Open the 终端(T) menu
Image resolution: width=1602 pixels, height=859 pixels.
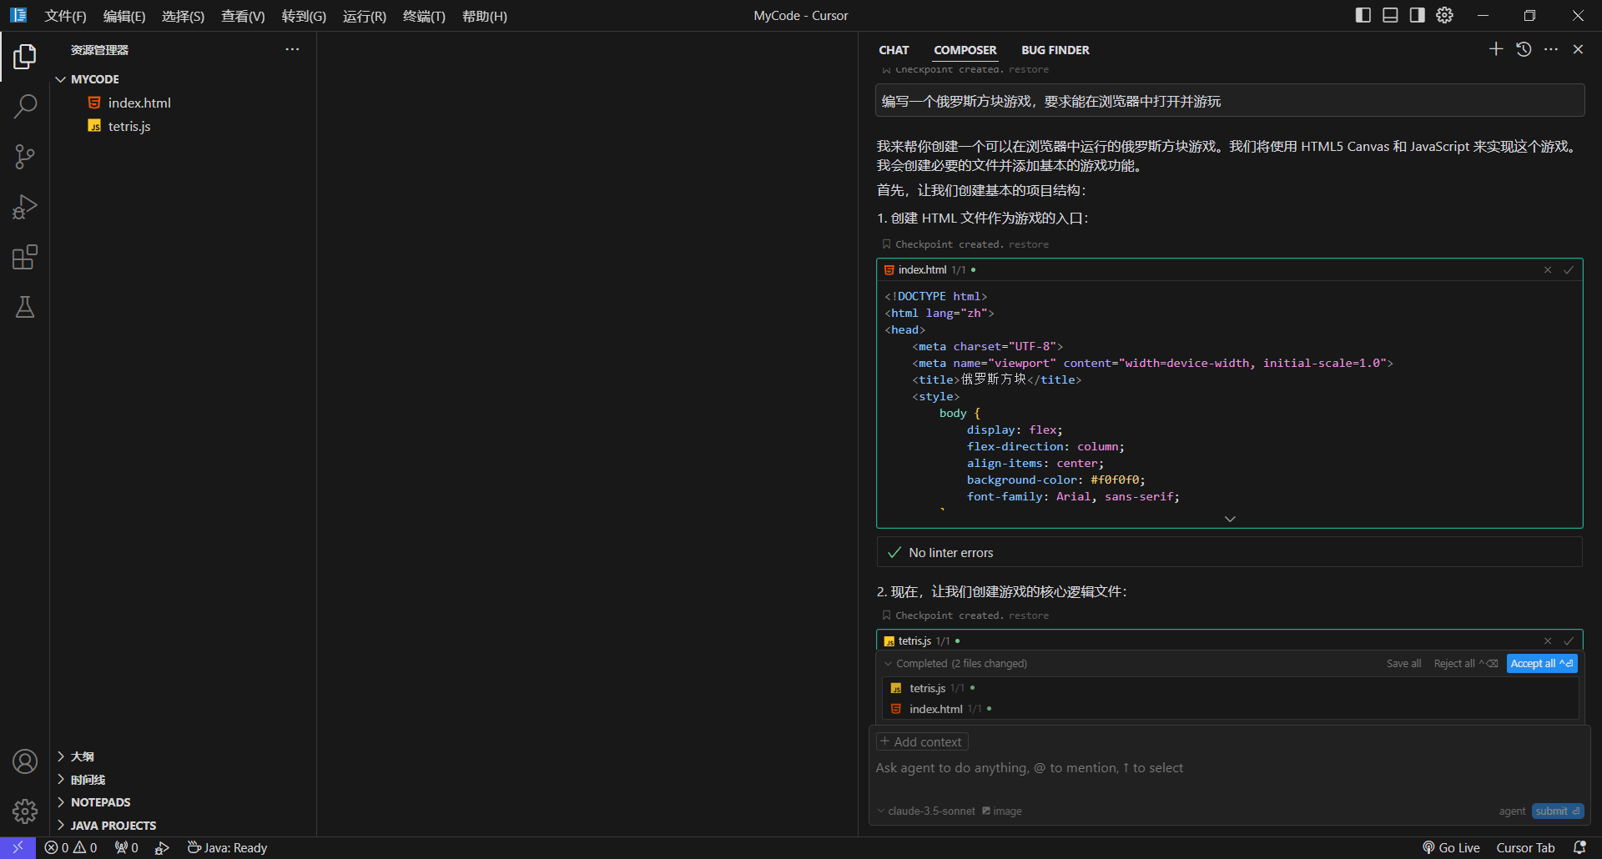424,16
